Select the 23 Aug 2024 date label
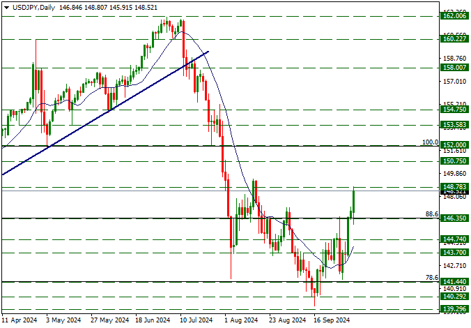The width and height of the screenshot is (471, 328). [x=287, y=320]
